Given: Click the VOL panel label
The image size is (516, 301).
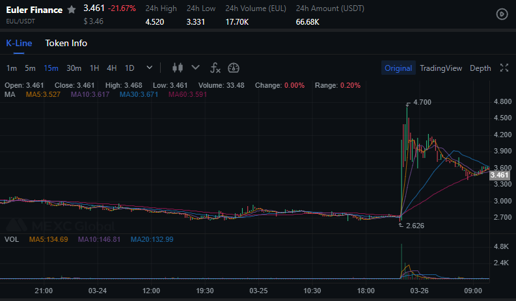Looking at the screenshot, I should (12, 239).
